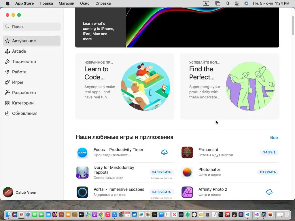This screenshot has width=295, height=221.
Task: Click Загрузить for Portal - Immersive Escapes
Action: coord(162,192)
